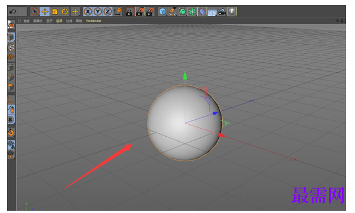Render the active view with clapperboard icon
The image size is (355, 213).
pyautogui.click(x=129, y=11)
